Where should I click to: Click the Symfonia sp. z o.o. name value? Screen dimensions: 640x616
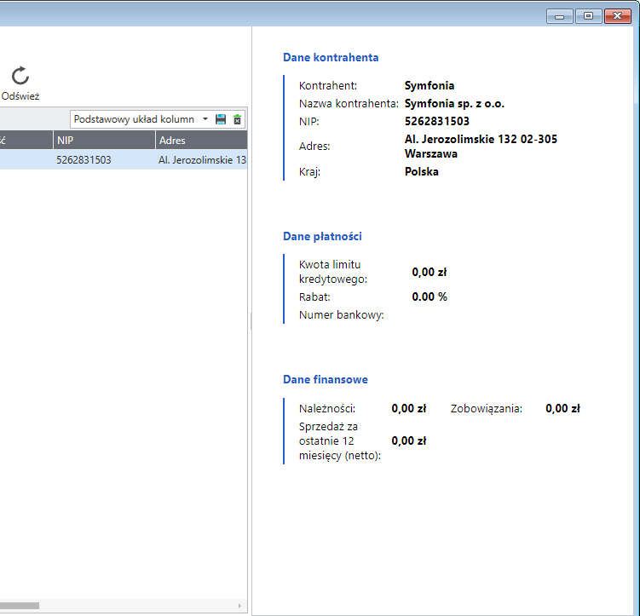click(454, 103)
